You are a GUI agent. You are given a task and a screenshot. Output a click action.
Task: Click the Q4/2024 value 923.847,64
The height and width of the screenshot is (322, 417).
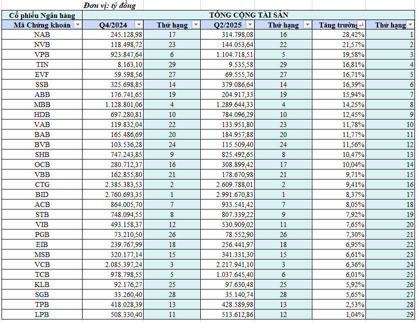(113, 54)
